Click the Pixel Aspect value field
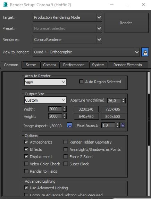Viewport: 151px width, 199px height. click(108, 125)
